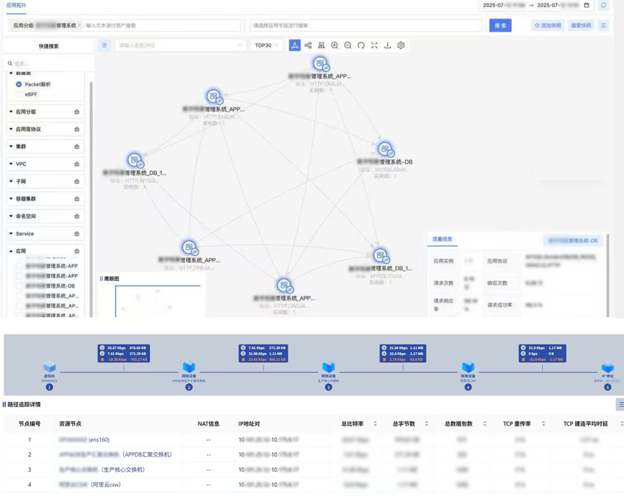The height and width of the screenshot is (499, 624).
Task: Expand the 应用层协议 filter section
Action: 46,129
